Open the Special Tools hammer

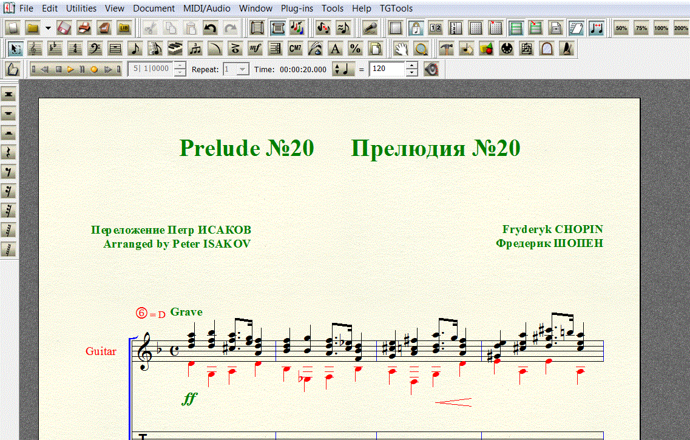point(447,49)
